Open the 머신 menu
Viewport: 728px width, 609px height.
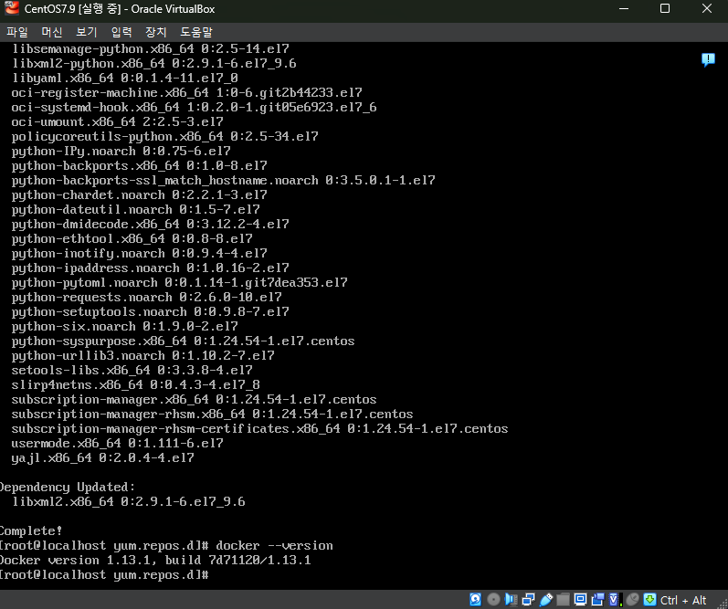tap(51, 32)
